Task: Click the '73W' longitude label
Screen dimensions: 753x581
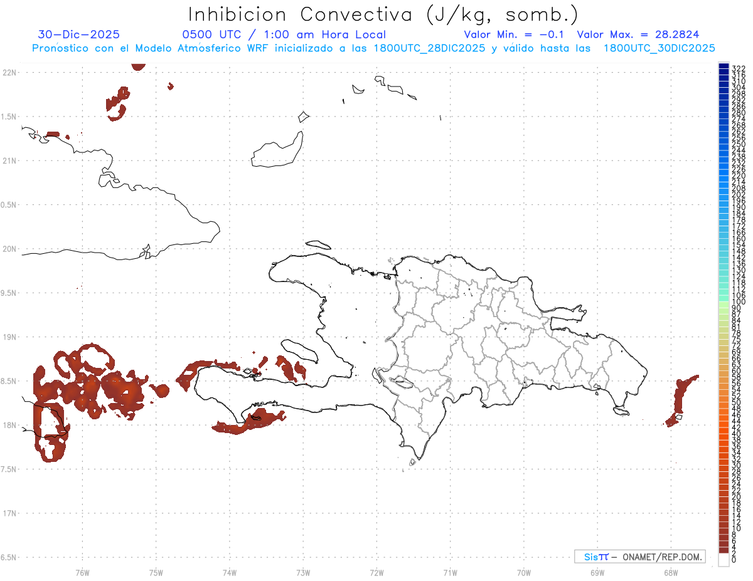Action: 303,572
